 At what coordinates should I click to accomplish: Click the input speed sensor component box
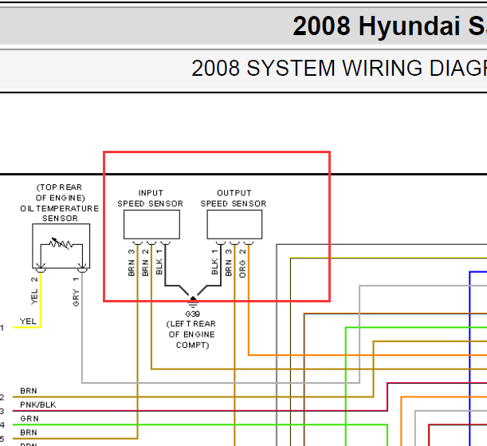(151, 224)
